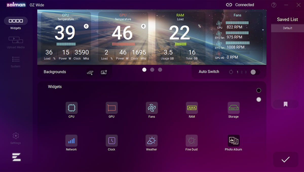Pick the Weather widget

(x=151, y=140)
